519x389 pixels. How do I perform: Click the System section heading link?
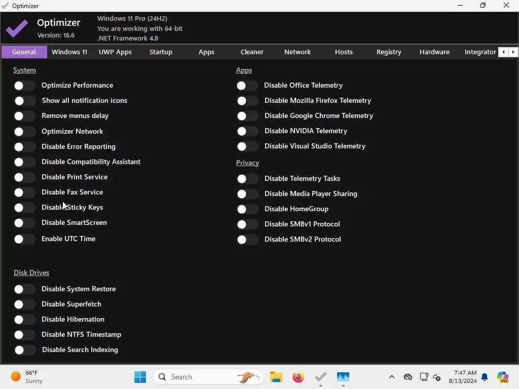tap(24, 70)
